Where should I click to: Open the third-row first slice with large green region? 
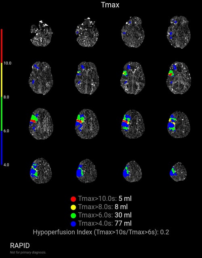coord(41,124)
